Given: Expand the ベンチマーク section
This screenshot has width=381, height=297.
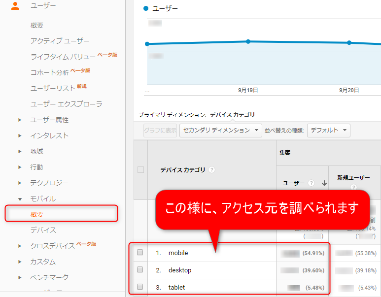Looking at the screenshot, I should click(x=20, y=278).
